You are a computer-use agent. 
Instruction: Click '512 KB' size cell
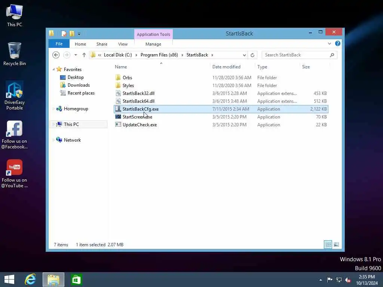tap(320, 101)
